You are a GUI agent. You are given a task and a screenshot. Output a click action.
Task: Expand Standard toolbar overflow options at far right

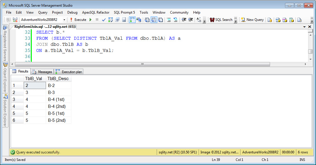coord(312,20)
